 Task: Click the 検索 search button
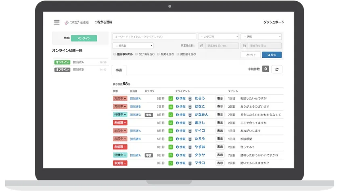point(272,55)
